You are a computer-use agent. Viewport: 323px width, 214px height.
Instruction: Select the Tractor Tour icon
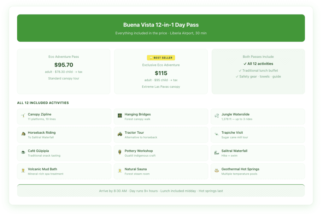120,135
